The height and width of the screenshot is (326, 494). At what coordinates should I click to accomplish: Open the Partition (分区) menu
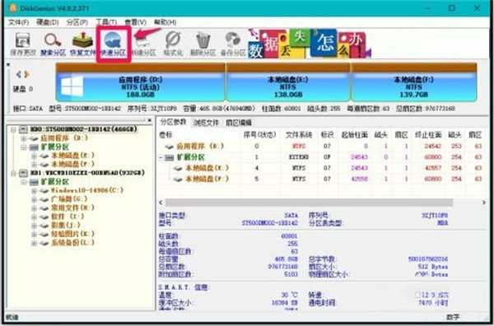tap(77, 22)
